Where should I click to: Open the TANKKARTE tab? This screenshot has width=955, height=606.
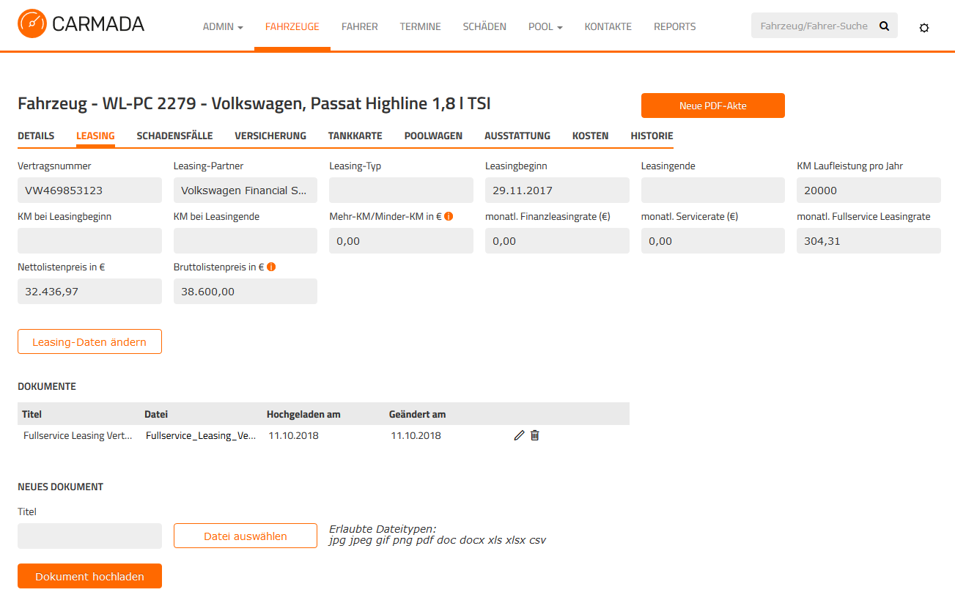(x=355, y=136)
